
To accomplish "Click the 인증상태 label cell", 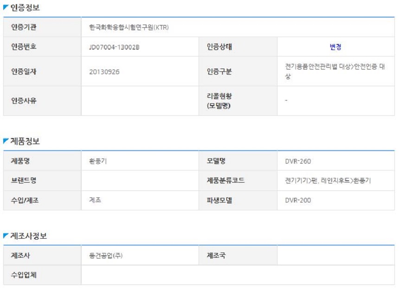I will click(x=238, y=47).
